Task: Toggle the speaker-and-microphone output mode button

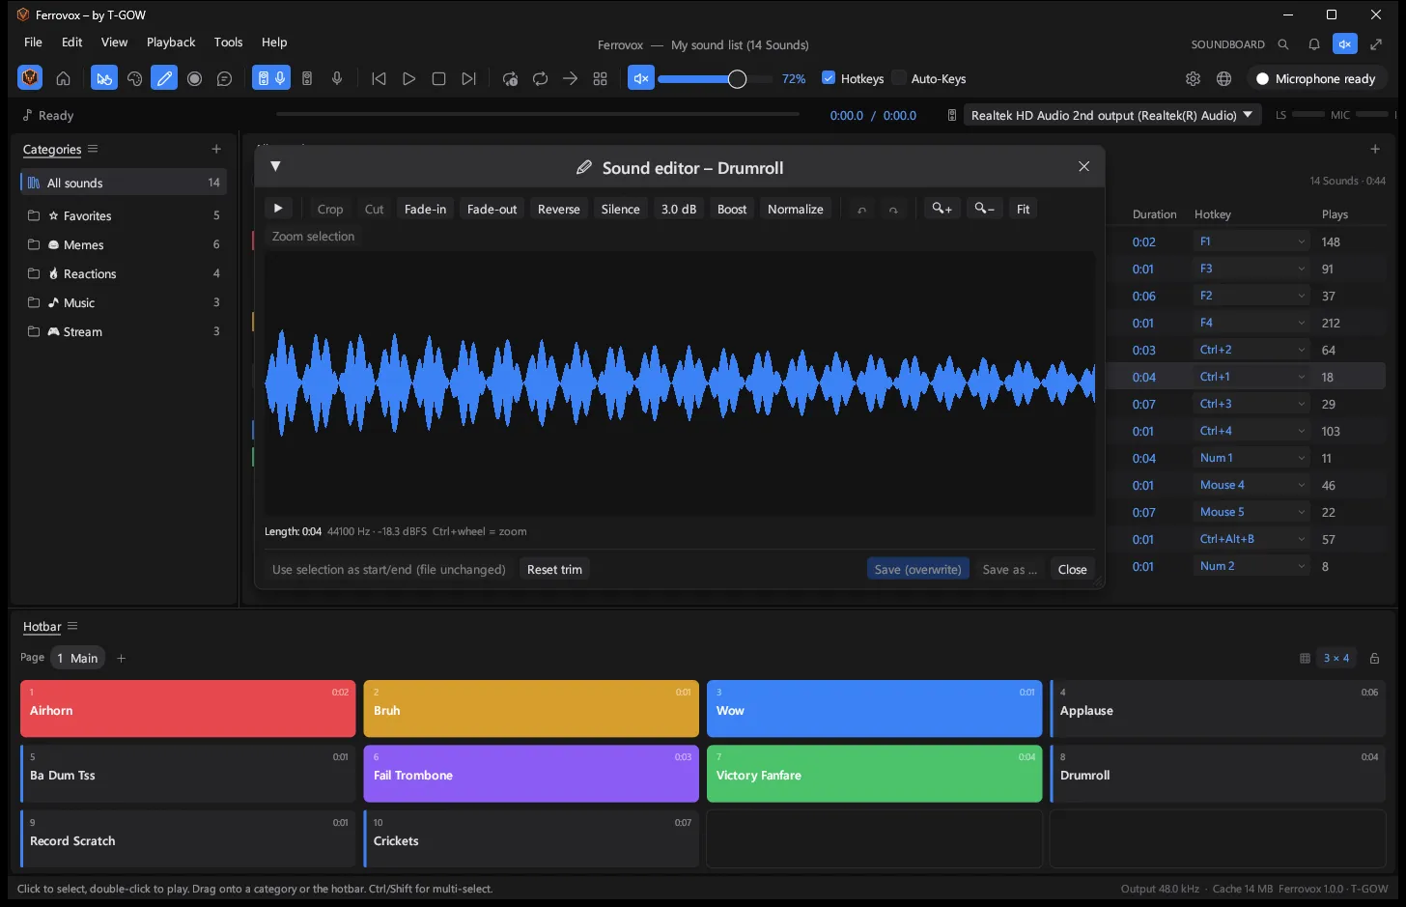Action: click(x=271, y=79)
